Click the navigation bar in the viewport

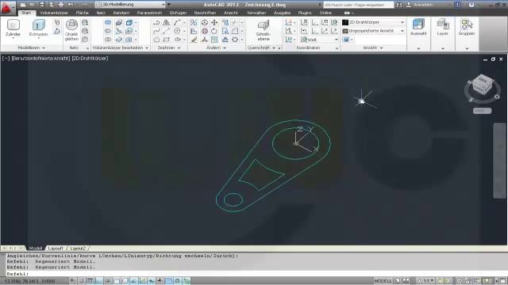[x=499, y=161]
